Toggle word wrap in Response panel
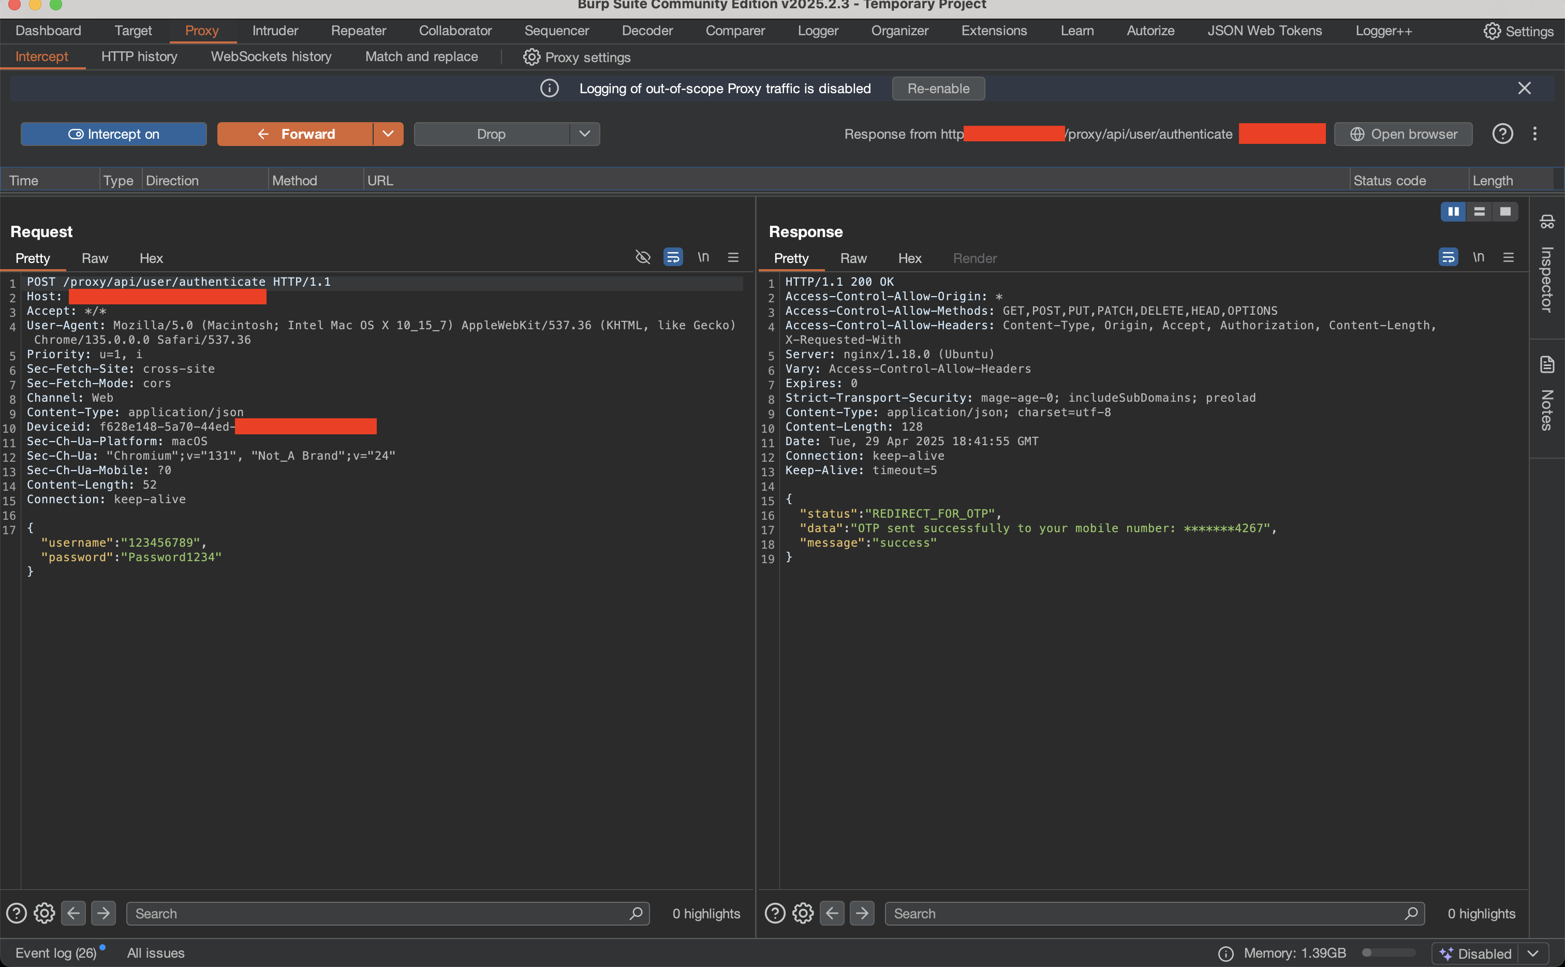Viewport: 1565px width, 967px height. coord(1448,257)
